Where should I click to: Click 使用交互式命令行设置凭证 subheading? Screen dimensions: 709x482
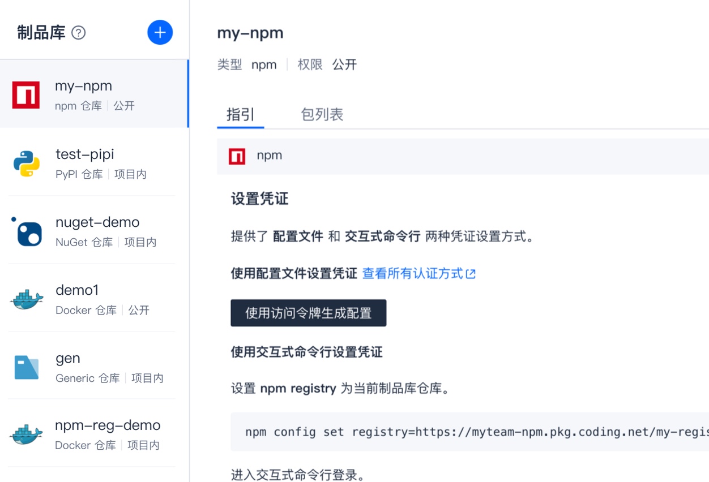click(x=307, y=352)
